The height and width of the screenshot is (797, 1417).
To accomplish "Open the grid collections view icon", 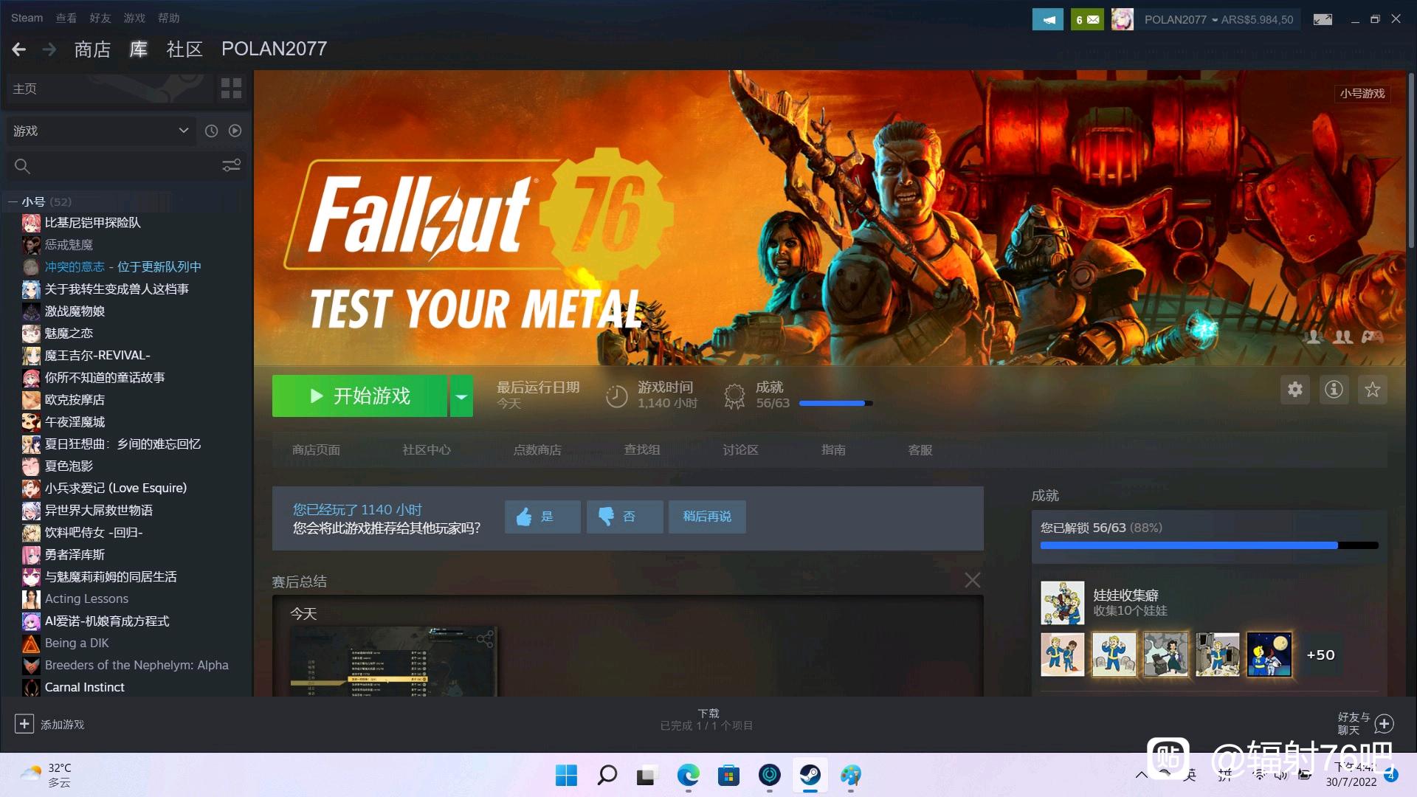I will (231, 89).
